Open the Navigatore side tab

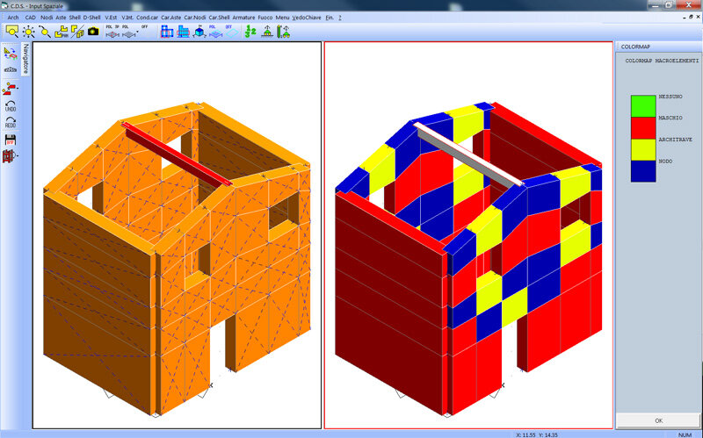click(26, 58)
